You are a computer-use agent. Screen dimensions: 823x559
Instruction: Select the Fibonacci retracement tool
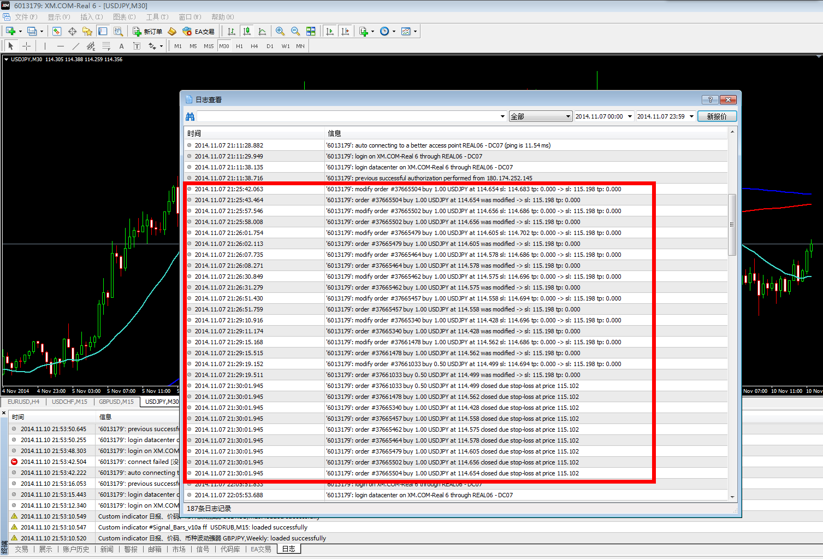pos(106,46)
